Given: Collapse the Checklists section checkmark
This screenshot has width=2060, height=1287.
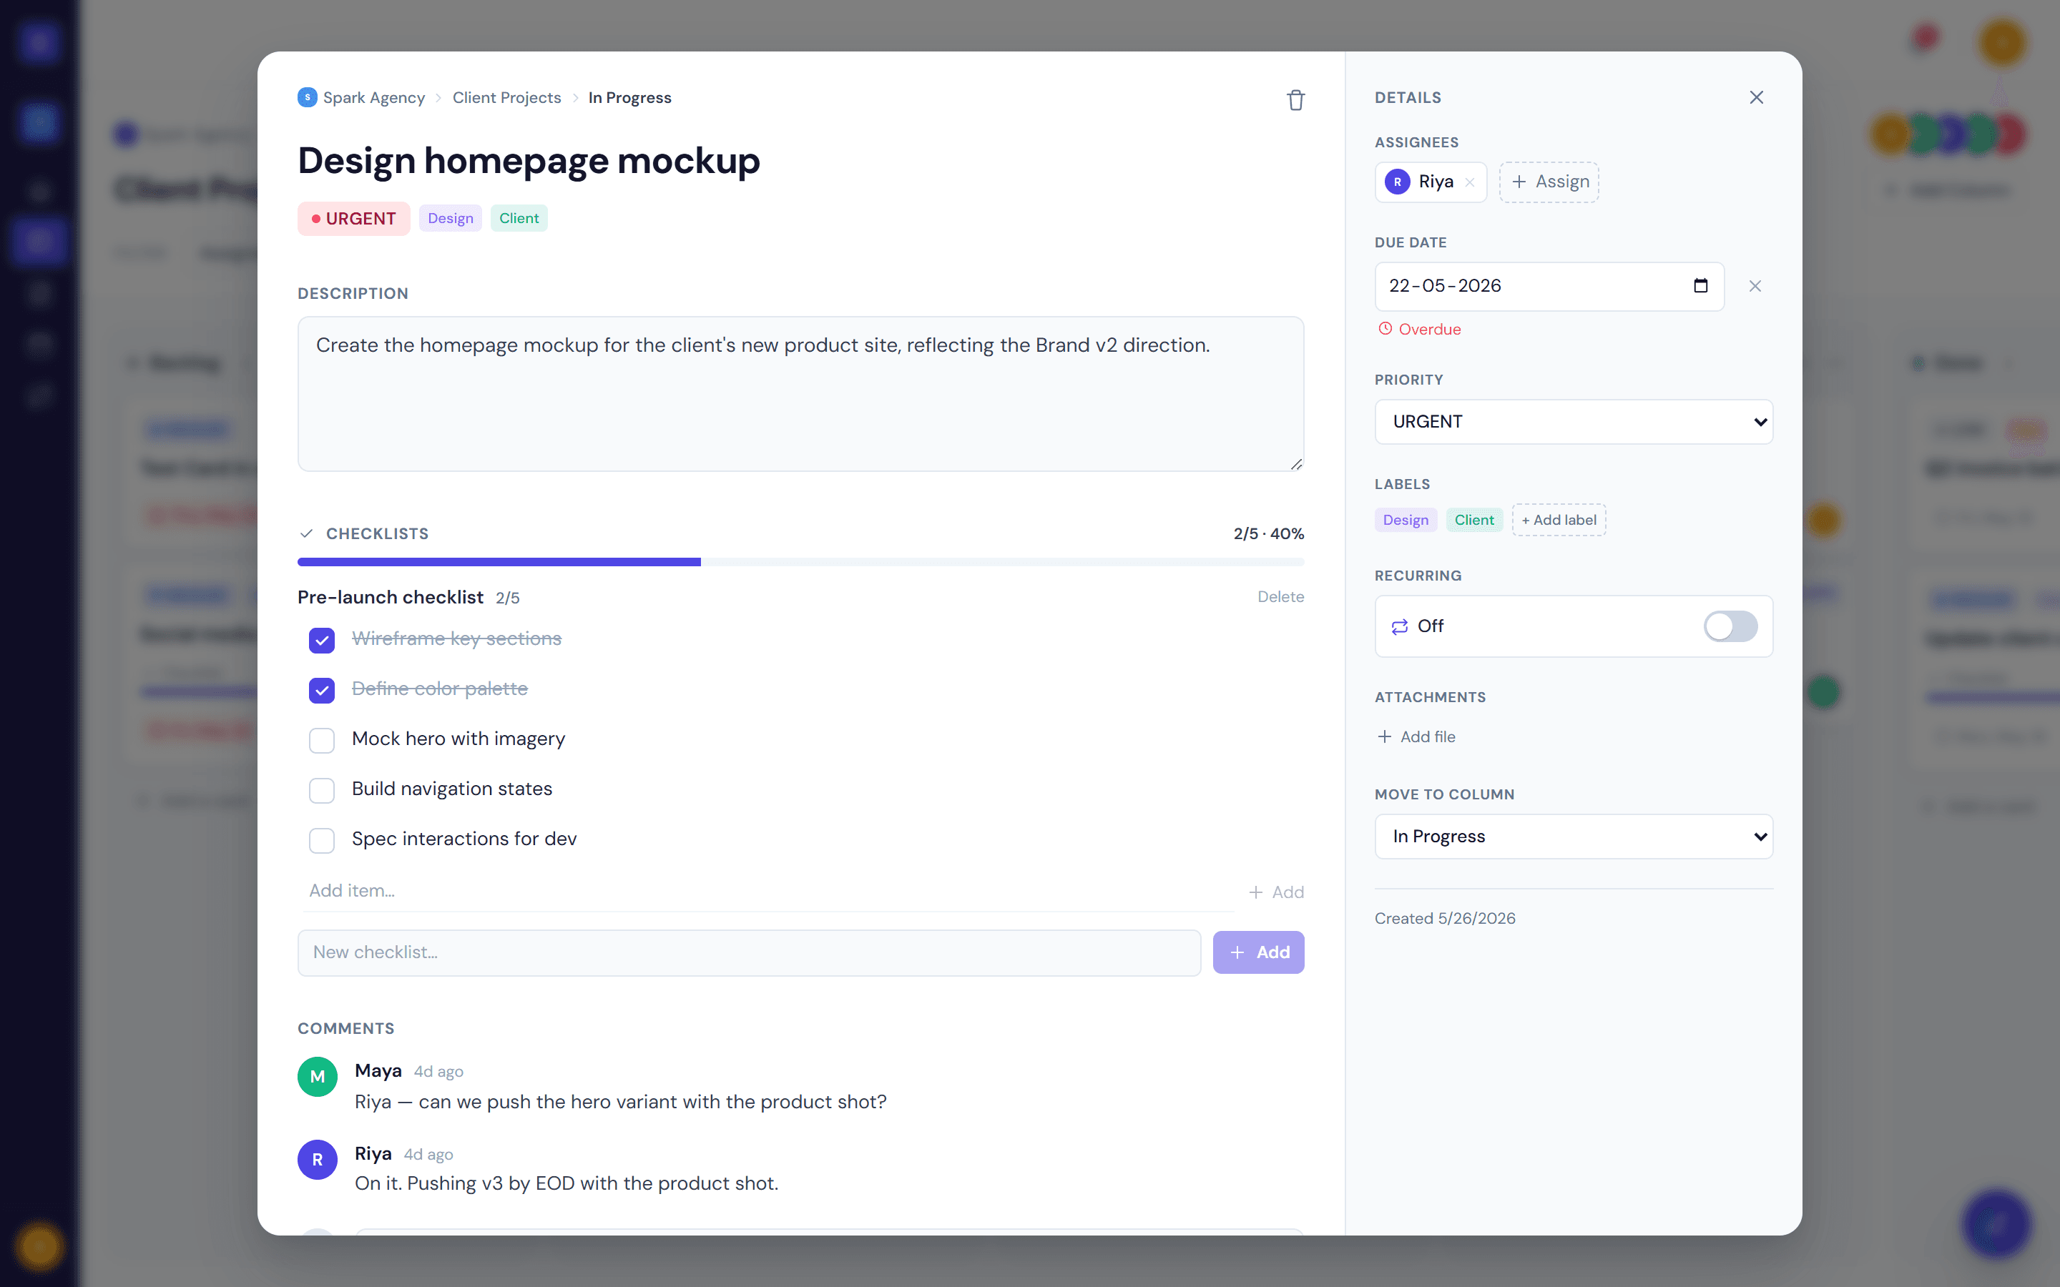Looking at the screenshot, I should click(306, 533).
